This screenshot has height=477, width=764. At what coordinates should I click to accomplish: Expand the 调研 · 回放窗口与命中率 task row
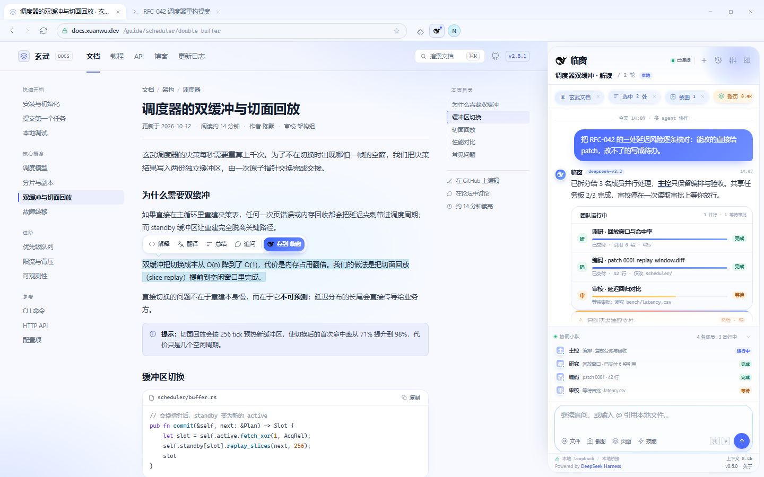(x=662, y=238)
